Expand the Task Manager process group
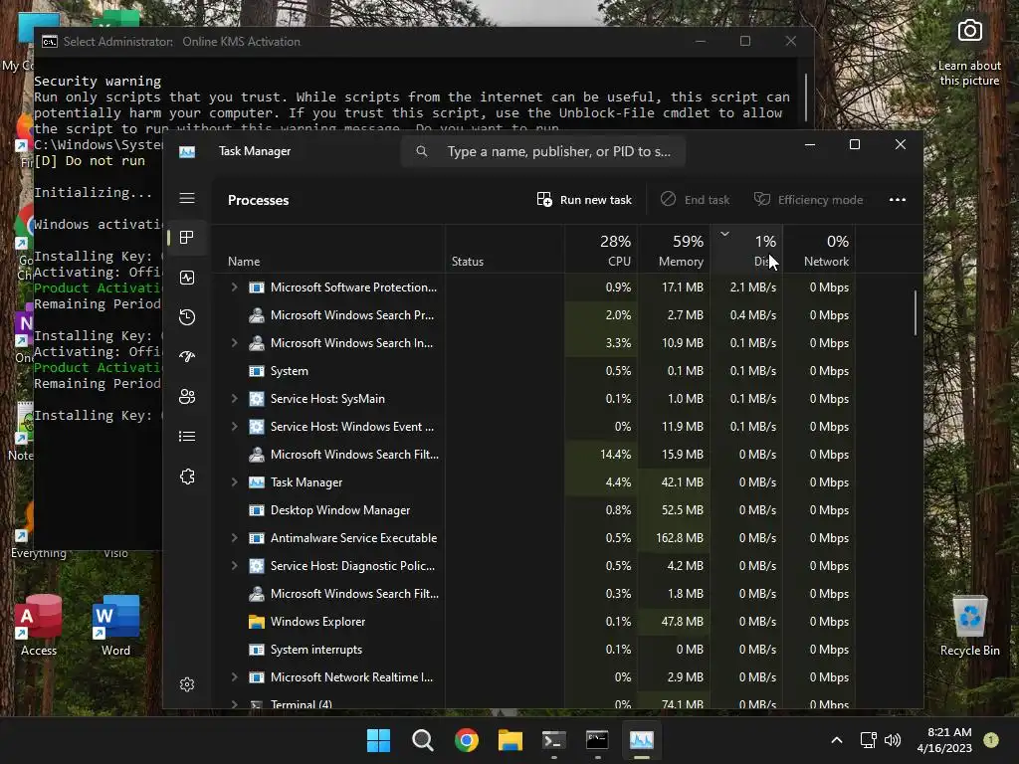The height and width of the screenshot is (764, 1019). (x=234, y=482)
